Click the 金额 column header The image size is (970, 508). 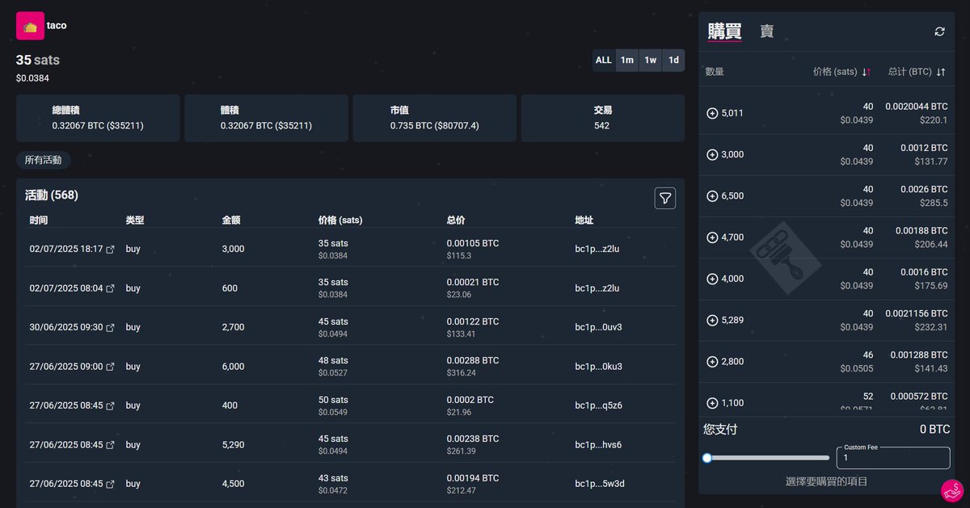(231, 220)
